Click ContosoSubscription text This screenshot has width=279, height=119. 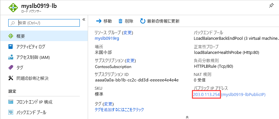coord(113,67)
